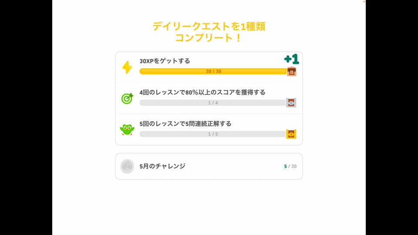Viewport: 418px width, 235px height.
Task: Click the 5 / 30 challenge counter
Action: tap(290, 166)
